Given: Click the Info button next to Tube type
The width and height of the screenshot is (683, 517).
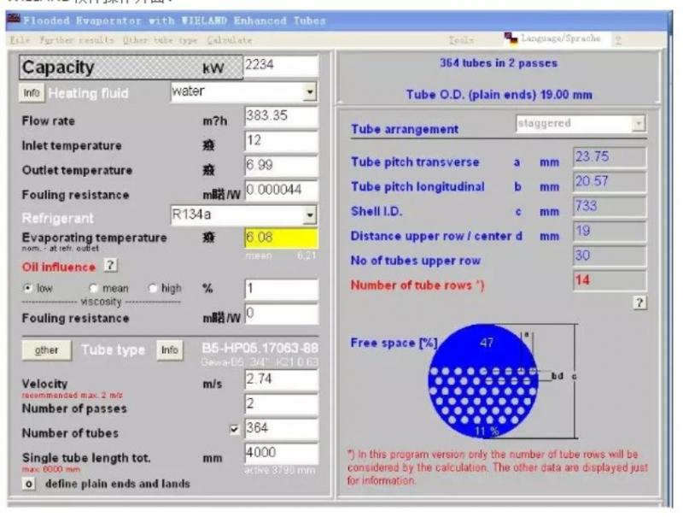Looking at the screenshot, I should (x=169, y=350).
